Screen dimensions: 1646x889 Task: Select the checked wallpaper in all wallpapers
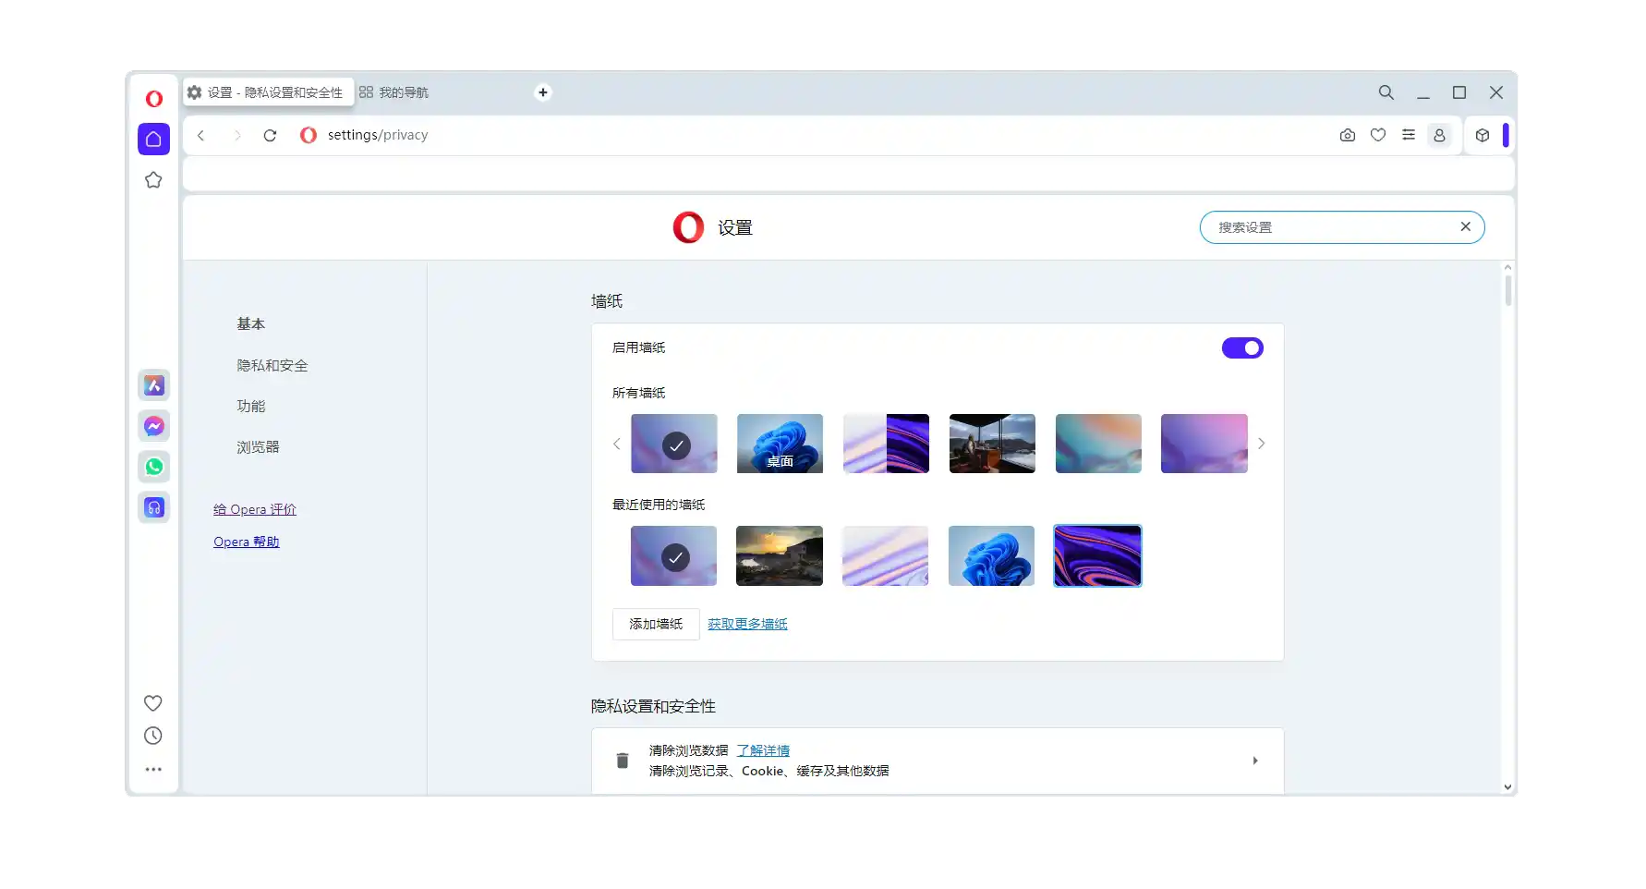pyautogui.click(x=674, y=444)
